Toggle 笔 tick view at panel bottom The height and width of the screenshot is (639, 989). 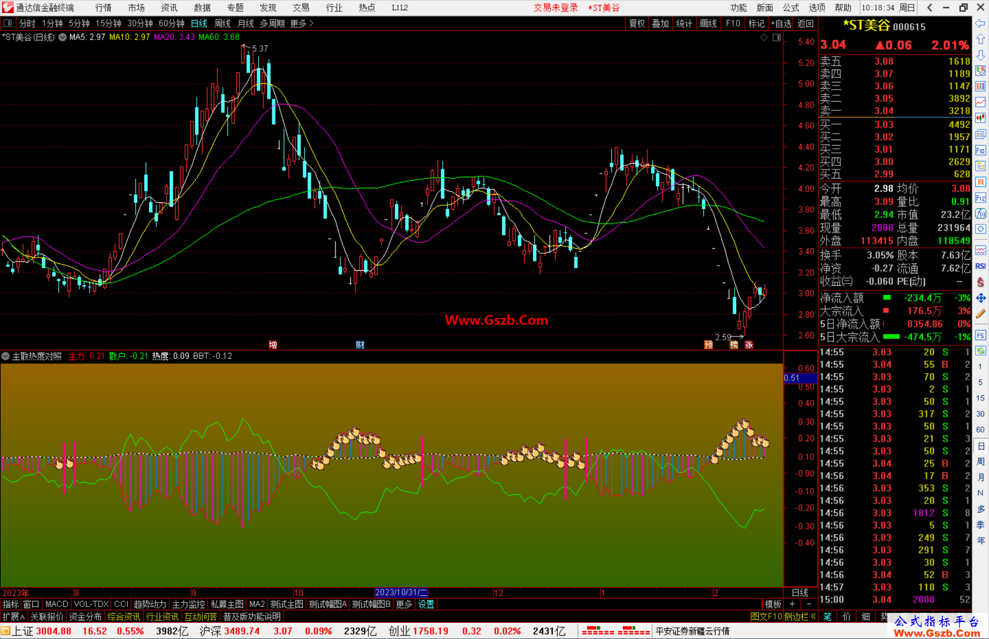pyautogui.click(x=827, y=617)
